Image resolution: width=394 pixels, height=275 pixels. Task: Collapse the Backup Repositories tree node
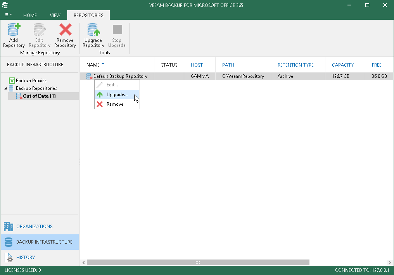click(5, 88)
